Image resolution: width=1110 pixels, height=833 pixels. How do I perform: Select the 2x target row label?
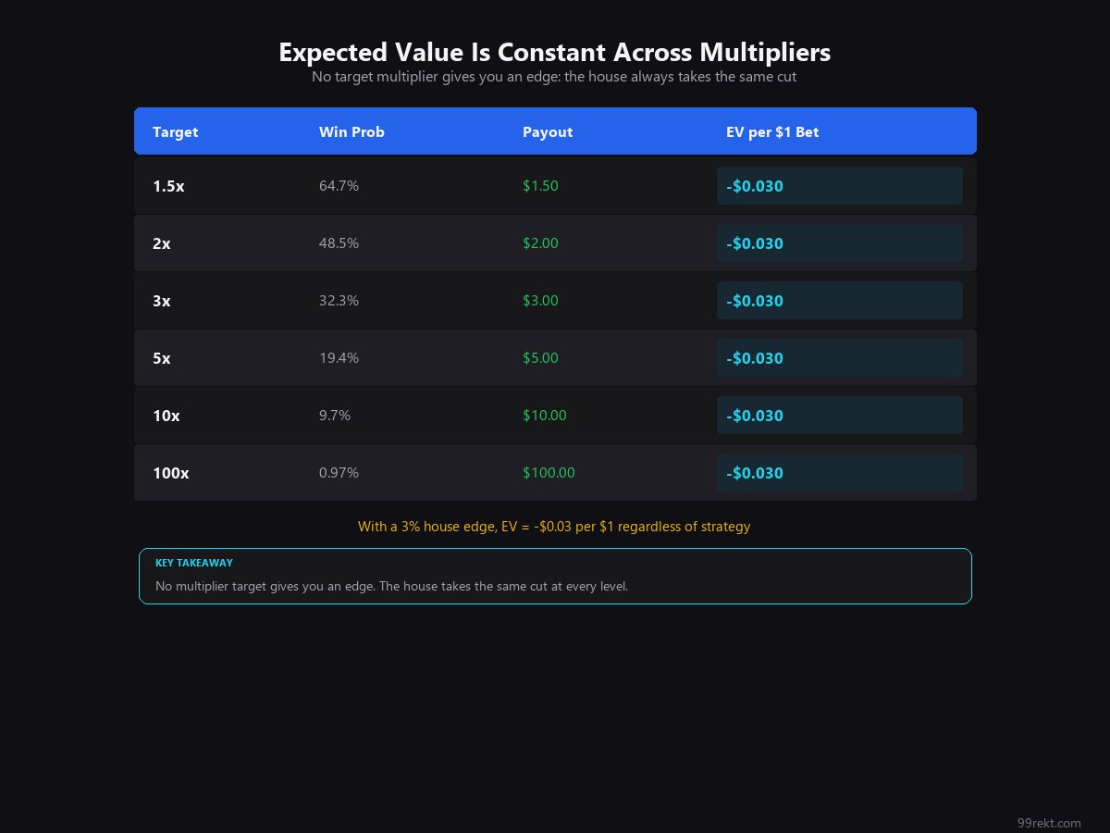(162, 243)
